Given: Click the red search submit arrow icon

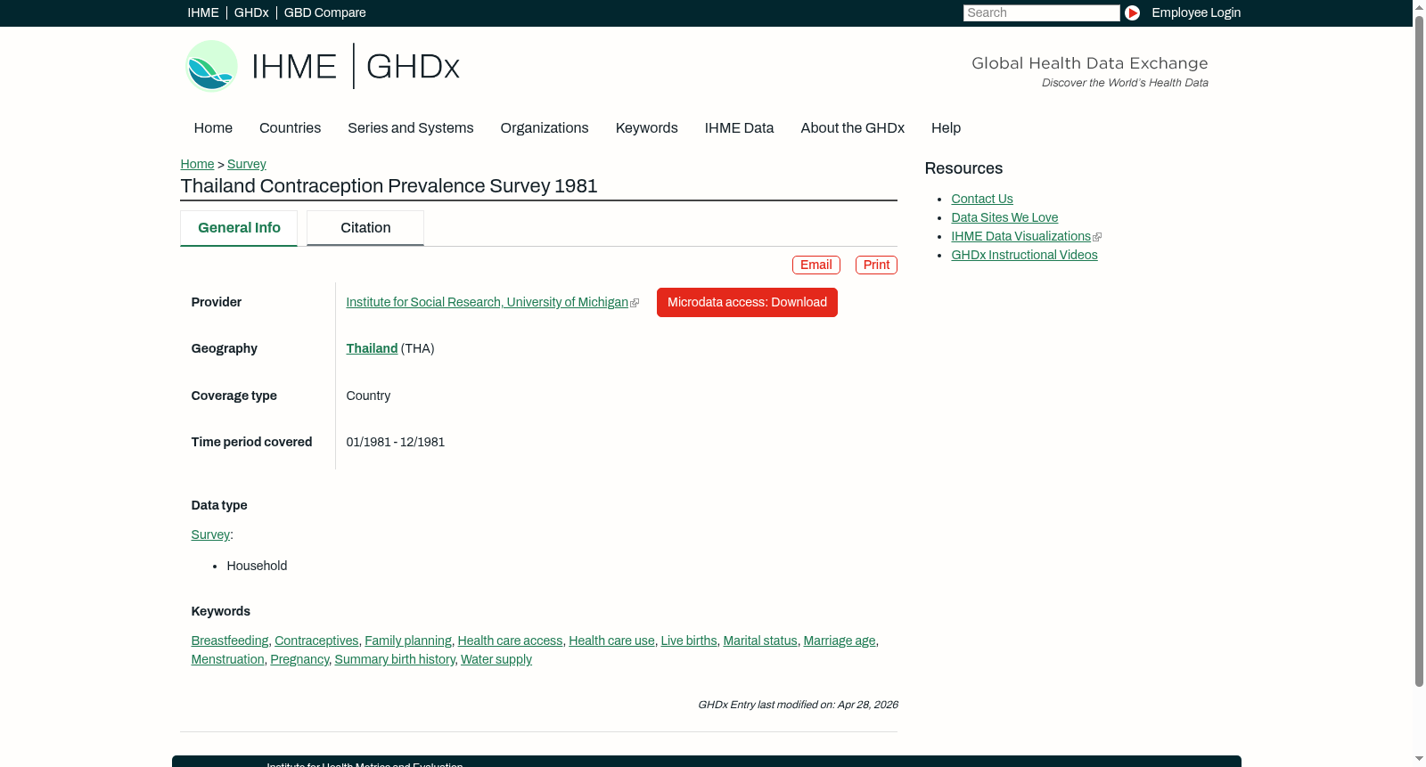Looking at the screenshot, I should 1132,12.
